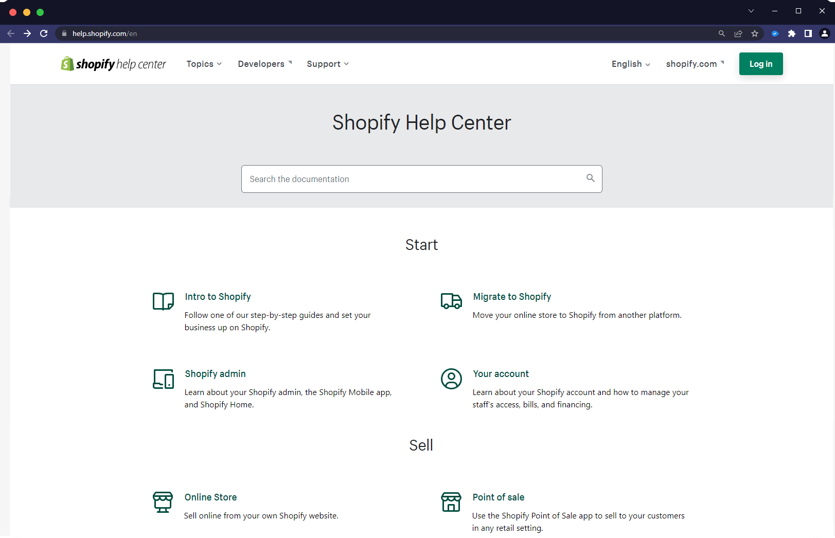Image resolution: width=835 pixels, height=538 pixels.
Task: Open the Online Store link
Action: pos(210,497)
